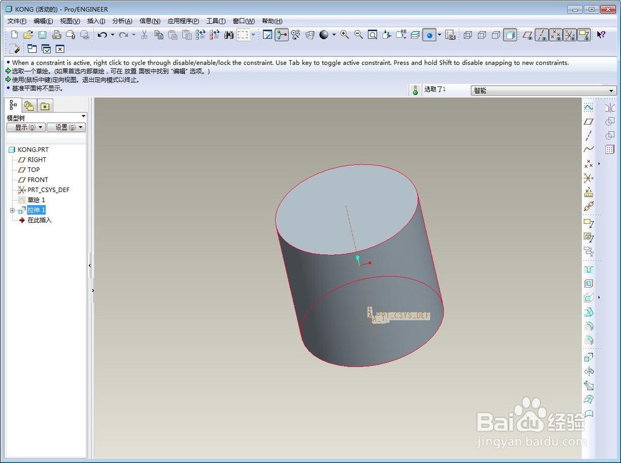Expand the 拉伸 1 tree node

point(12,210)
